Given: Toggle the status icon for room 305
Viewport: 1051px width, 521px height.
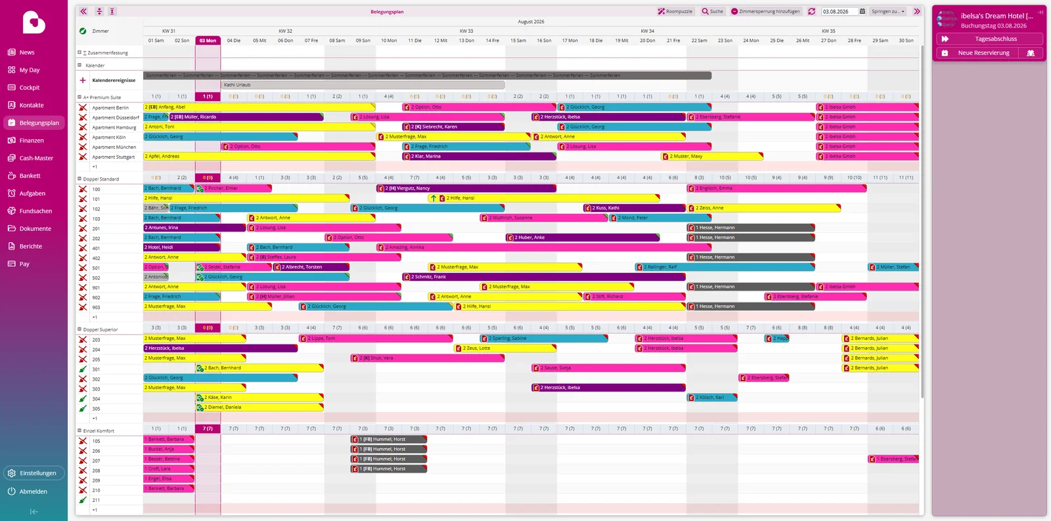Looking at the screenshot, I should coord(83,409).
